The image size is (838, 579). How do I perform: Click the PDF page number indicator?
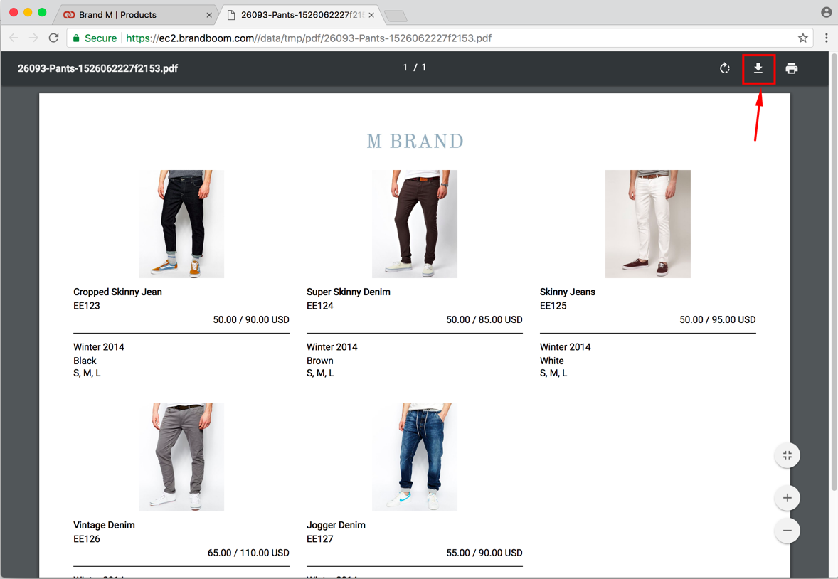415,68
